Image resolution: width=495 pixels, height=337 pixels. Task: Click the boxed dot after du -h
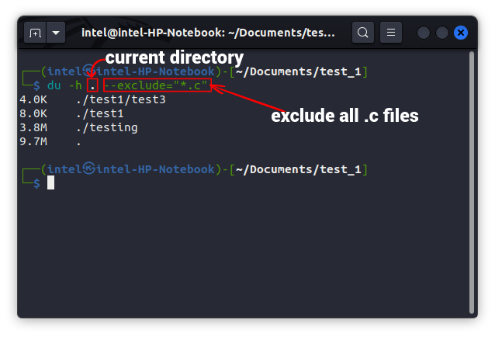click(92, 85)
